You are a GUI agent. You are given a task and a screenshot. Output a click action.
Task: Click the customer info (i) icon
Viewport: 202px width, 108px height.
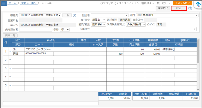tap(74, 15)
